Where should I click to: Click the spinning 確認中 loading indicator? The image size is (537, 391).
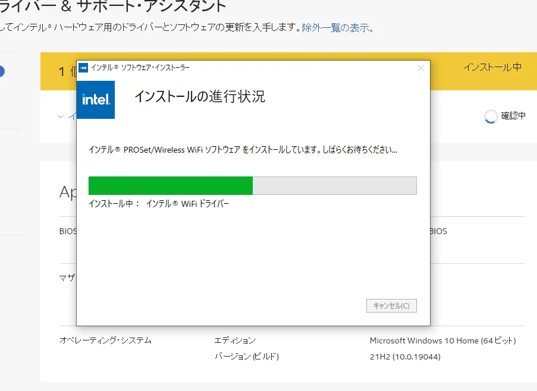pos(491,116)
